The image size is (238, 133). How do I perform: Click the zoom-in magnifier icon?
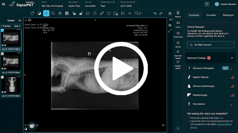point(60,13)
